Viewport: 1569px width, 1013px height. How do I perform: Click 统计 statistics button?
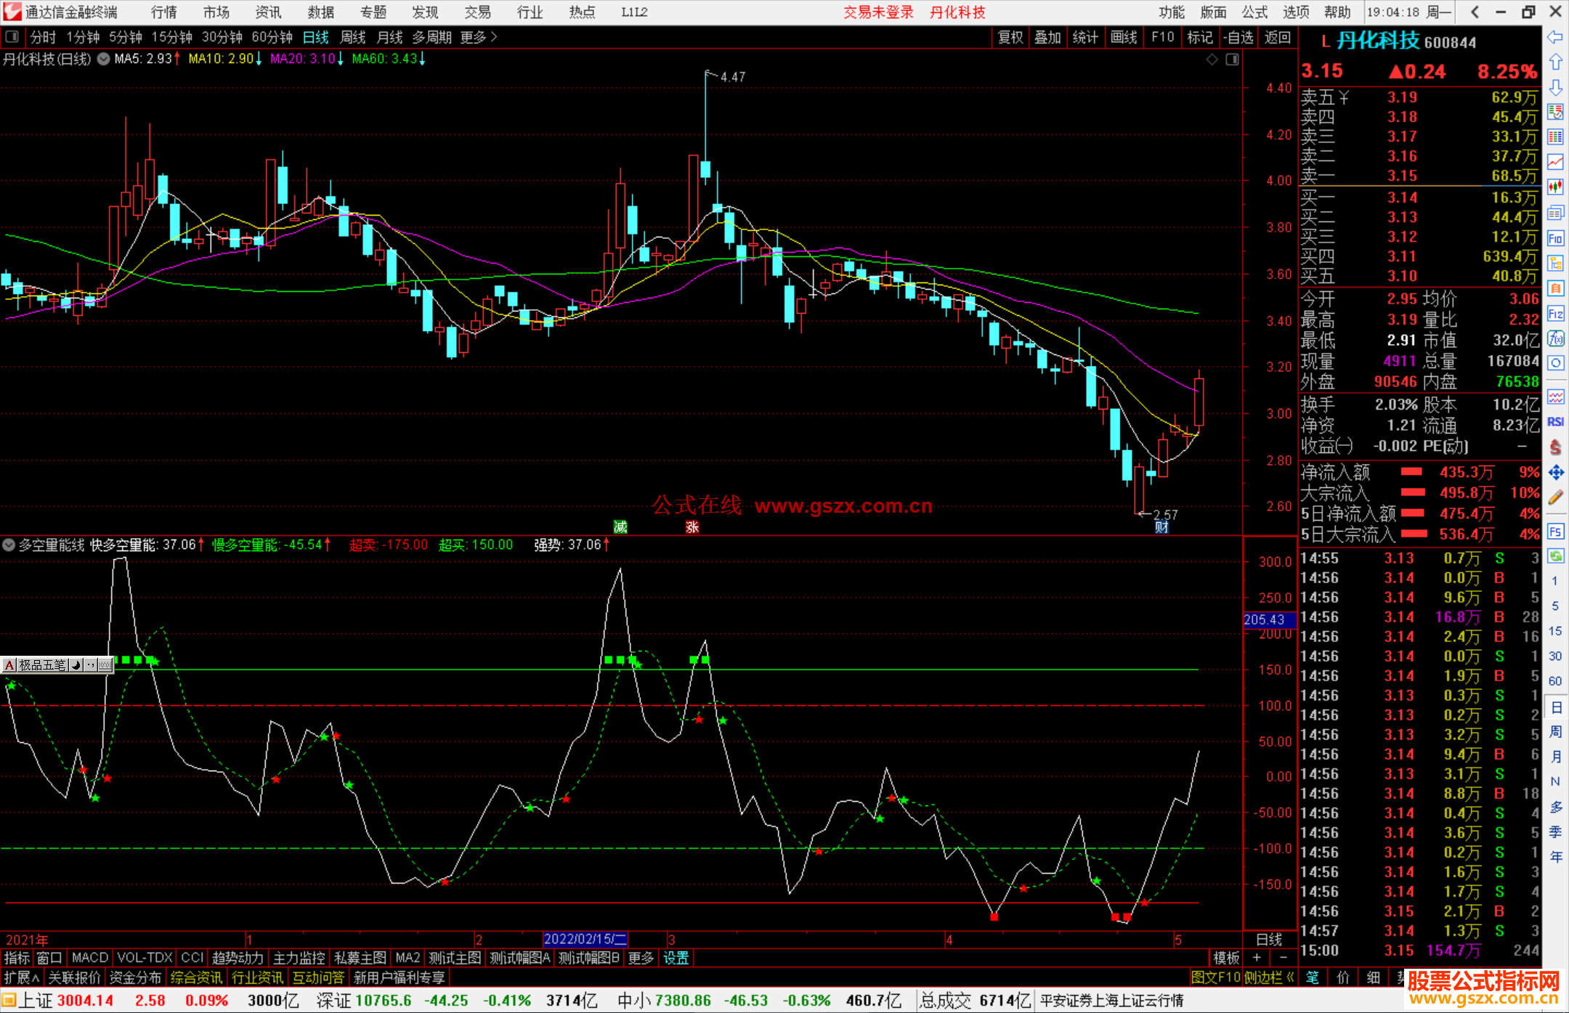click(1085, 37)
